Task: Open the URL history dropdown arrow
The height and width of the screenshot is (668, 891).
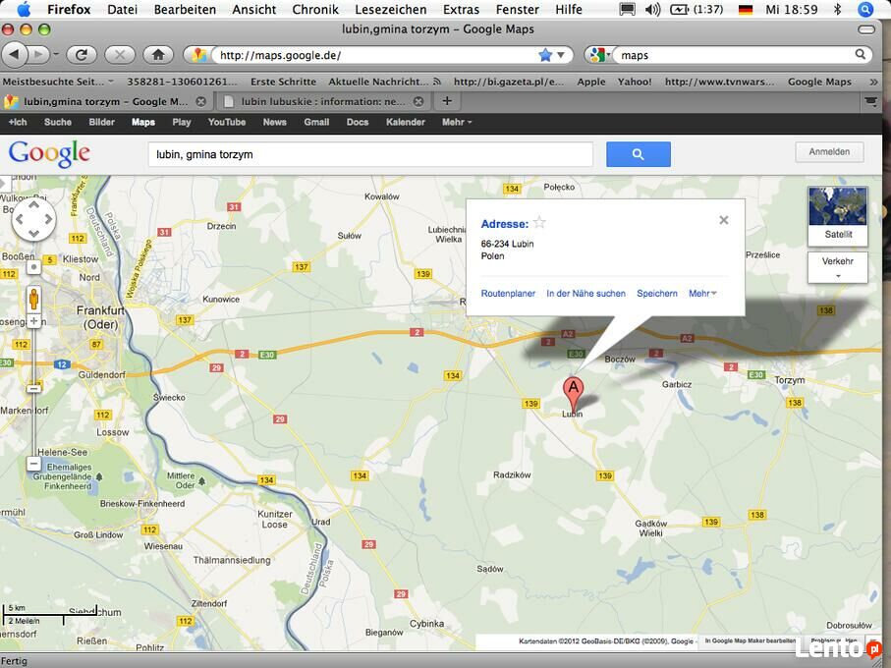Action: [561, 55]
